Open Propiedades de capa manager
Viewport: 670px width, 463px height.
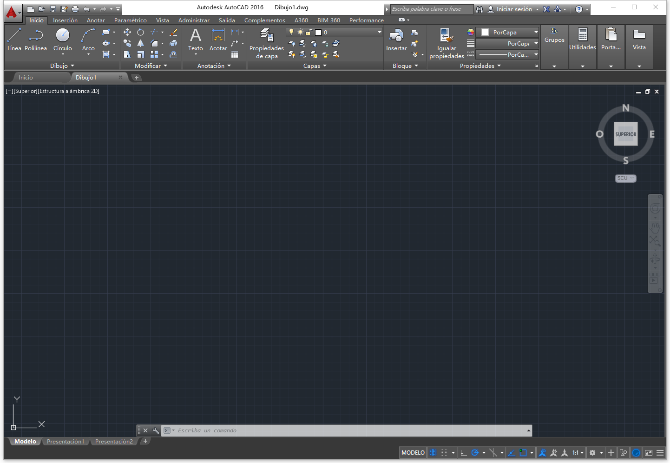tap(267, 43)
